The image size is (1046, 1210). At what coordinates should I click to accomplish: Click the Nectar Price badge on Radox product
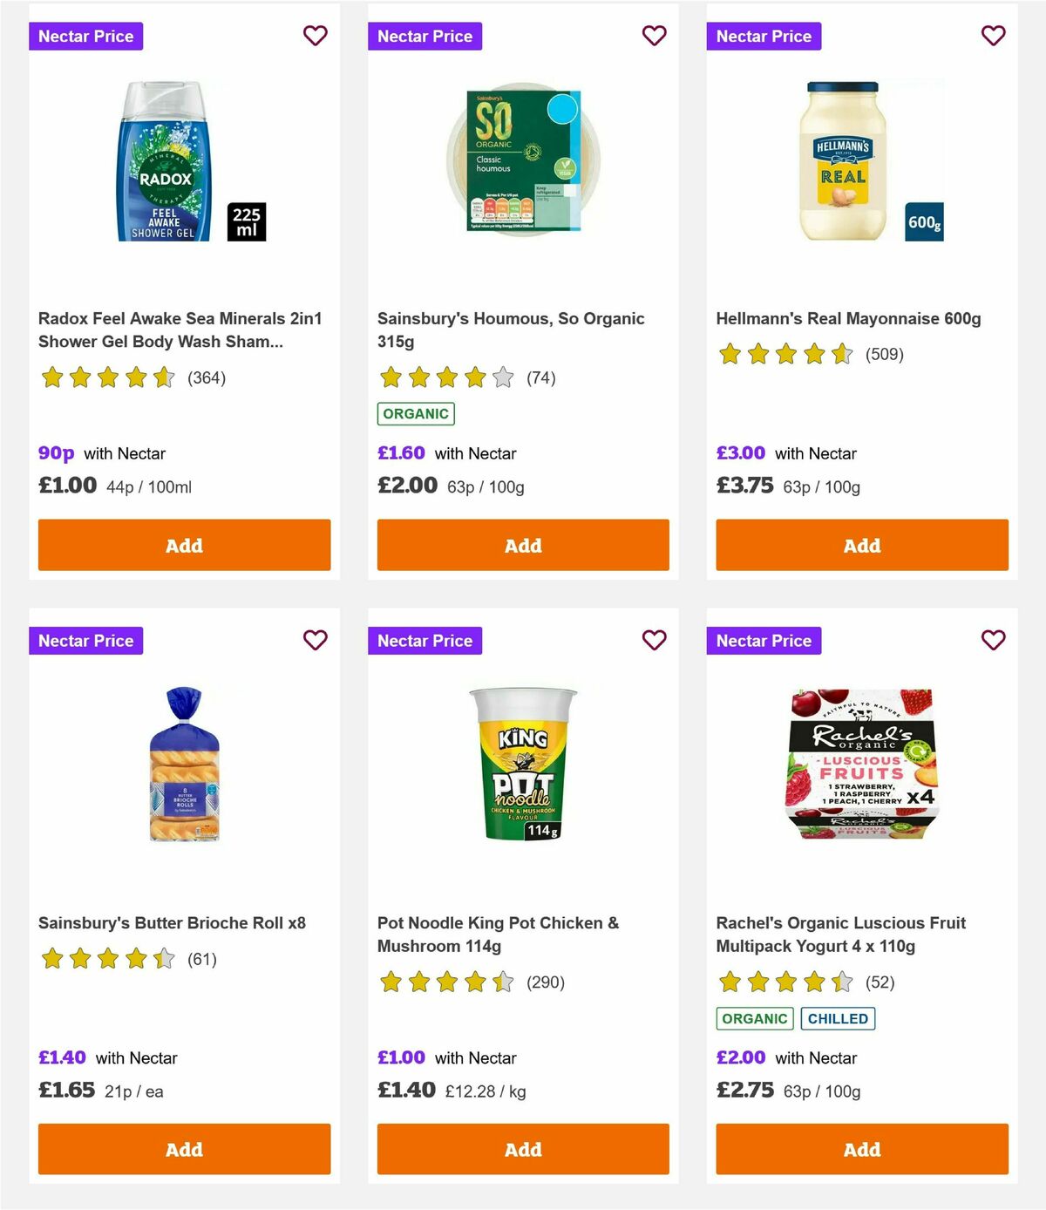coord(86,36)
